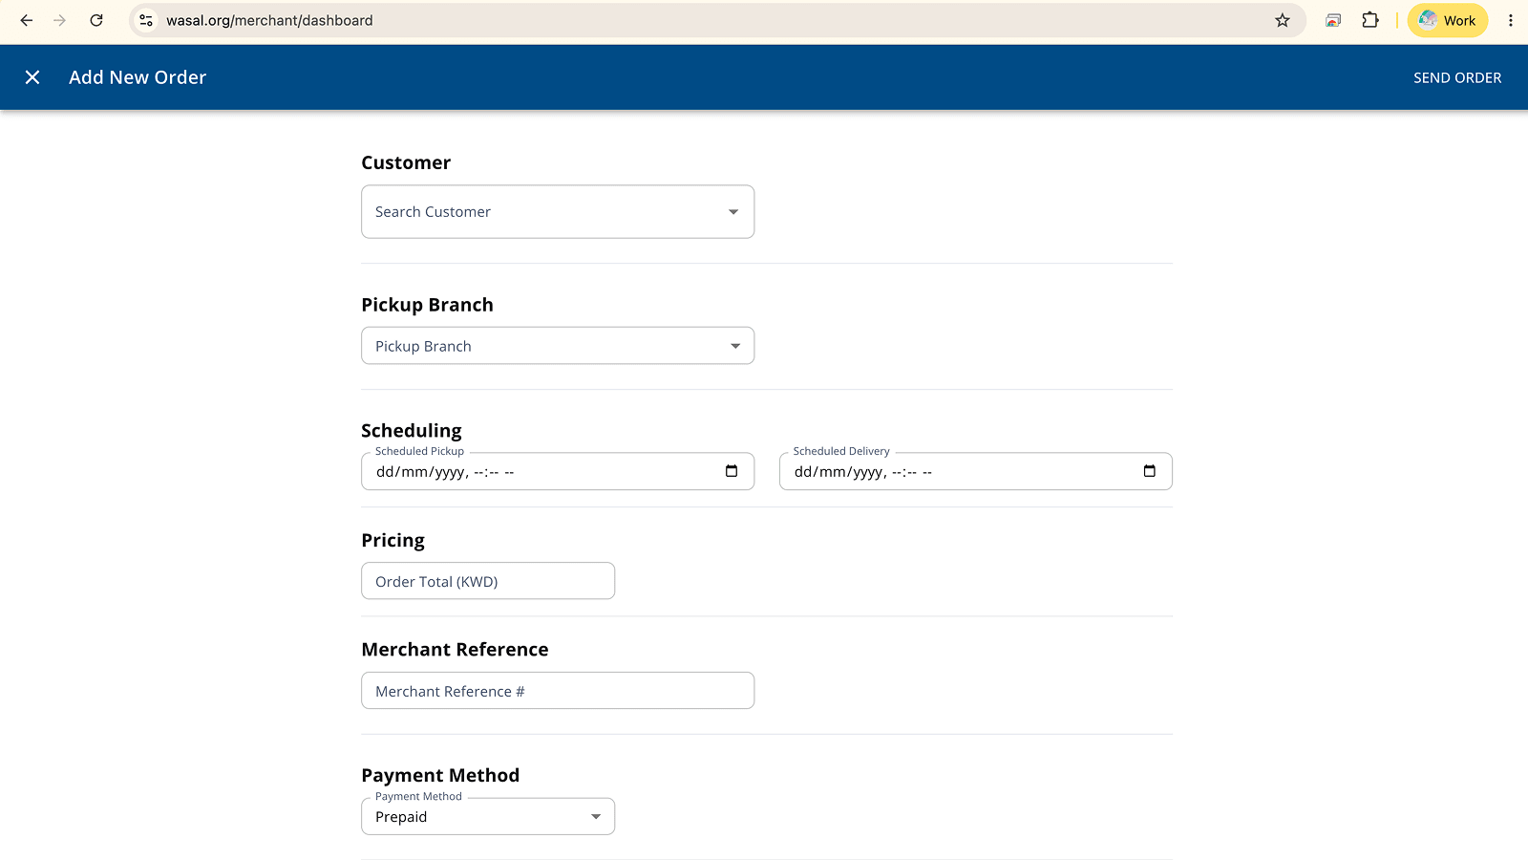Open the Chrome three-dot menu
The height and width of the screenshot is (860, 1528).
pyautogui.click(x=1510, y=20)
